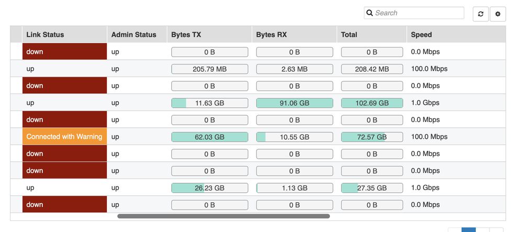Screen dimensions: 523x232
Task: Sort by Link Status column header
Action: tap(45, 35)
